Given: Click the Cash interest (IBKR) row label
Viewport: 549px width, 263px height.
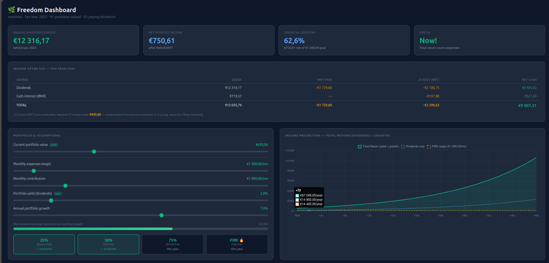Looking at the screenshot, I should [31, 96].
